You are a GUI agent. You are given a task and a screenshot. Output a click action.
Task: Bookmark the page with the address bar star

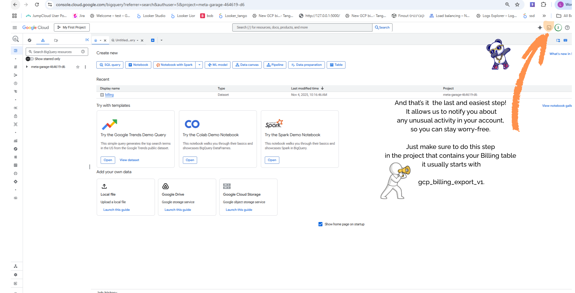(x=518, y=5)
